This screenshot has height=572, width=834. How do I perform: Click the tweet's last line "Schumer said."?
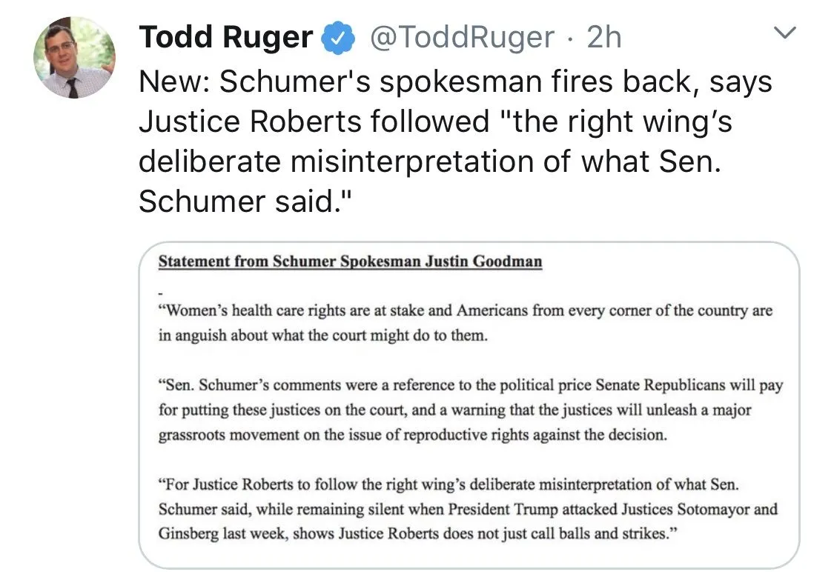tap(242, 202)
